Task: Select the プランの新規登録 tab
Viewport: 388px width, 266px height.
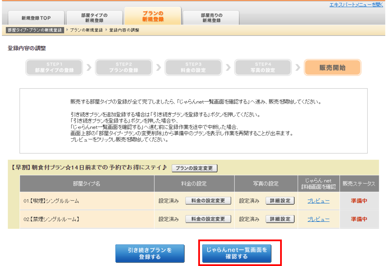Action: (x=153, y=16)
